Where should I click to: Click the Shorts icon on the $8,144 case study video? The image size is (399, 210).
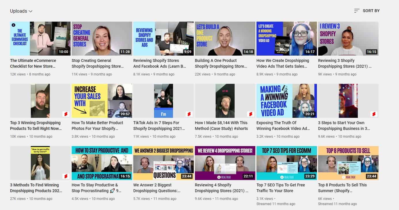coord(251,114)
